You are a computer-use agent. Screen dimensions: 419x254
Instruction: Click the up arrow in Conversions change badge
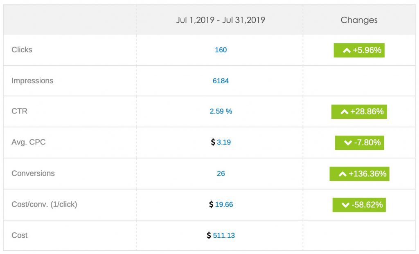click(342, 174)
